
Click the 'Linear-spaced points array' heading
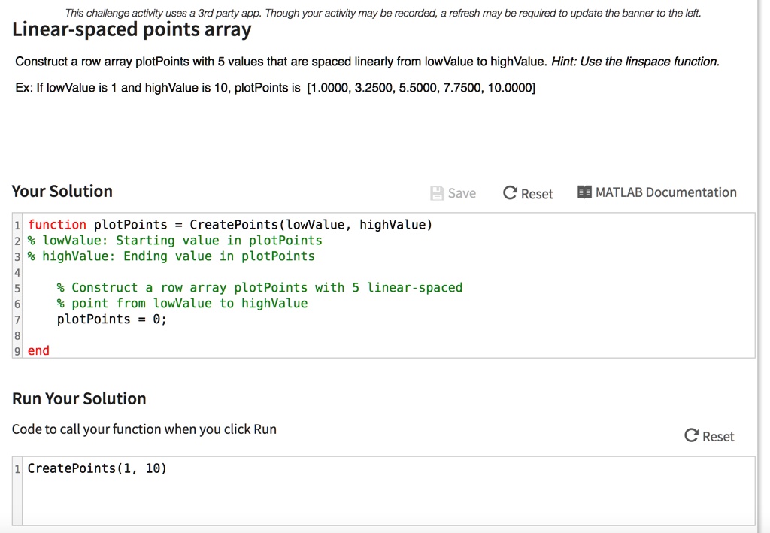(132, 29)
